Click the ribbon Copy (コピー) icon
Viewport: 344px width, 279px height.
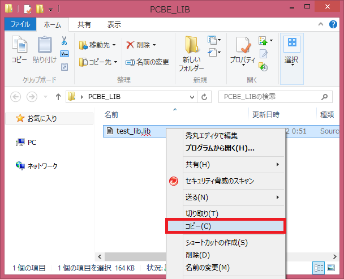[19, 50]
